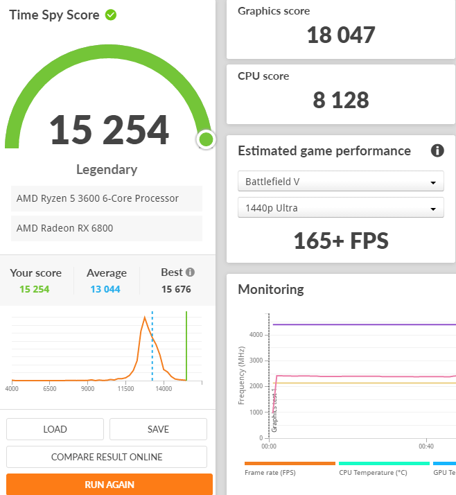
Task: Click the AMD Ryzen 5 3600 processor row
Action: 107,198
